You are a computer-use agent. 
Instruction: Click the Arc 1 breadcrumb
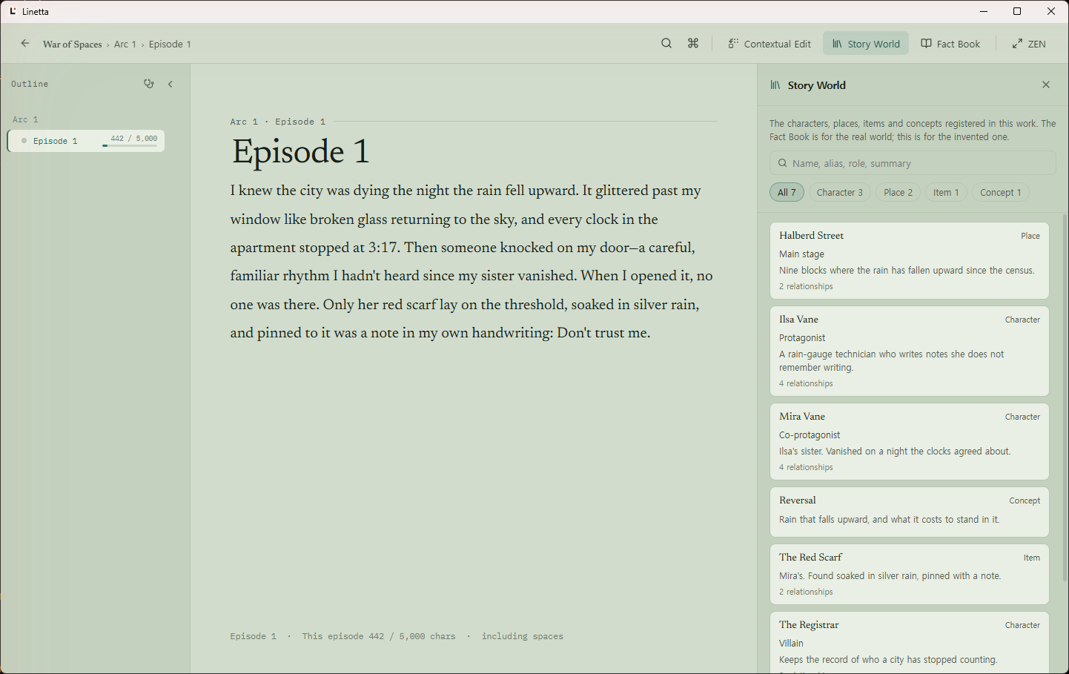(125, 44)
